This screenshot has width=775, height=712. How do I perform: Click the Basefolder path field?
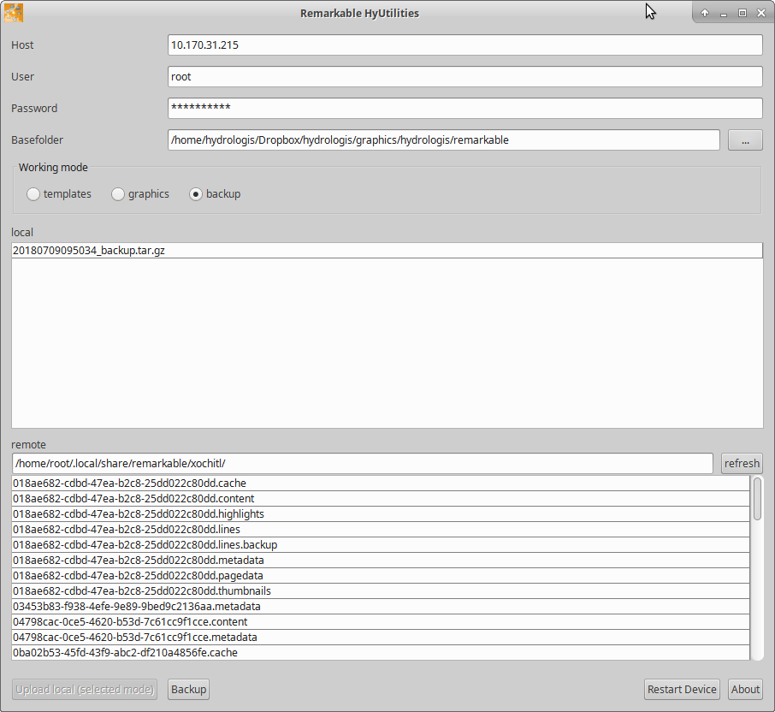coord(443,140)
